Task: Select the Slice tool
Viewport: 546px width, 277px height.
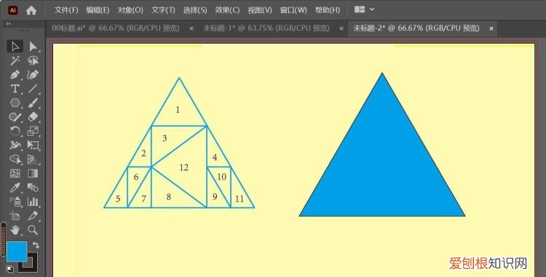Action: (x=33, y=216)
